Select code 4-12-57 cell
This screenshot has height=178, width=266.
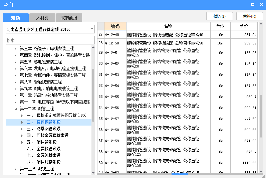point(115,119)
